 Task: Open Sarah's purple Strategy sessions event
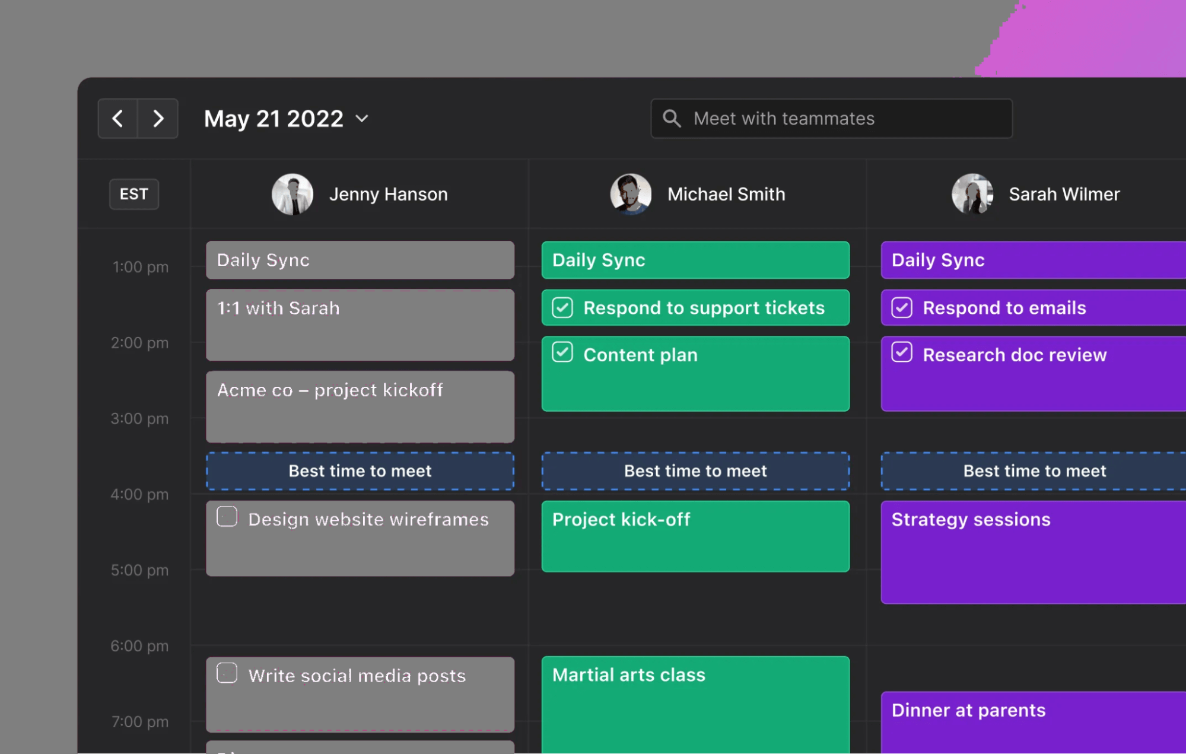click(x=1032, y=552)
